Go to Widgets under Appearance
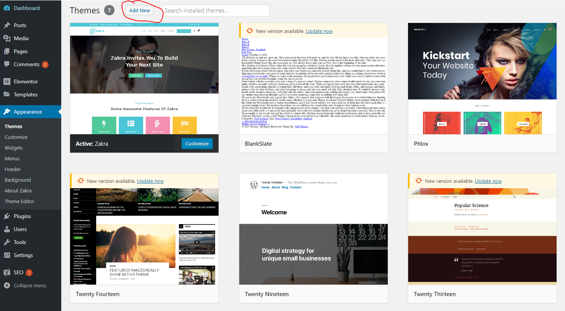 pos(14,148)
